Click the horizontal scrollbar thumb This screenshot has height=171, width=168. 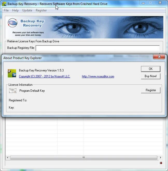pos(84,157)
